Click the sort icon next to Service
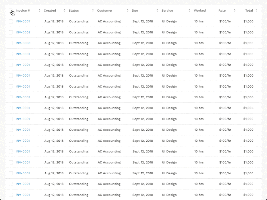The width and height of the screenshot is (267, 200). click(189, 10)
